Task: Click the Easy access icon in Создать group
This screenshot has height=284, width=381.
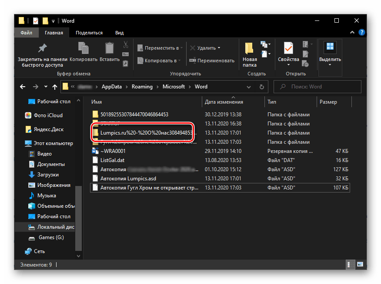Action: click(x=266, y=54)
